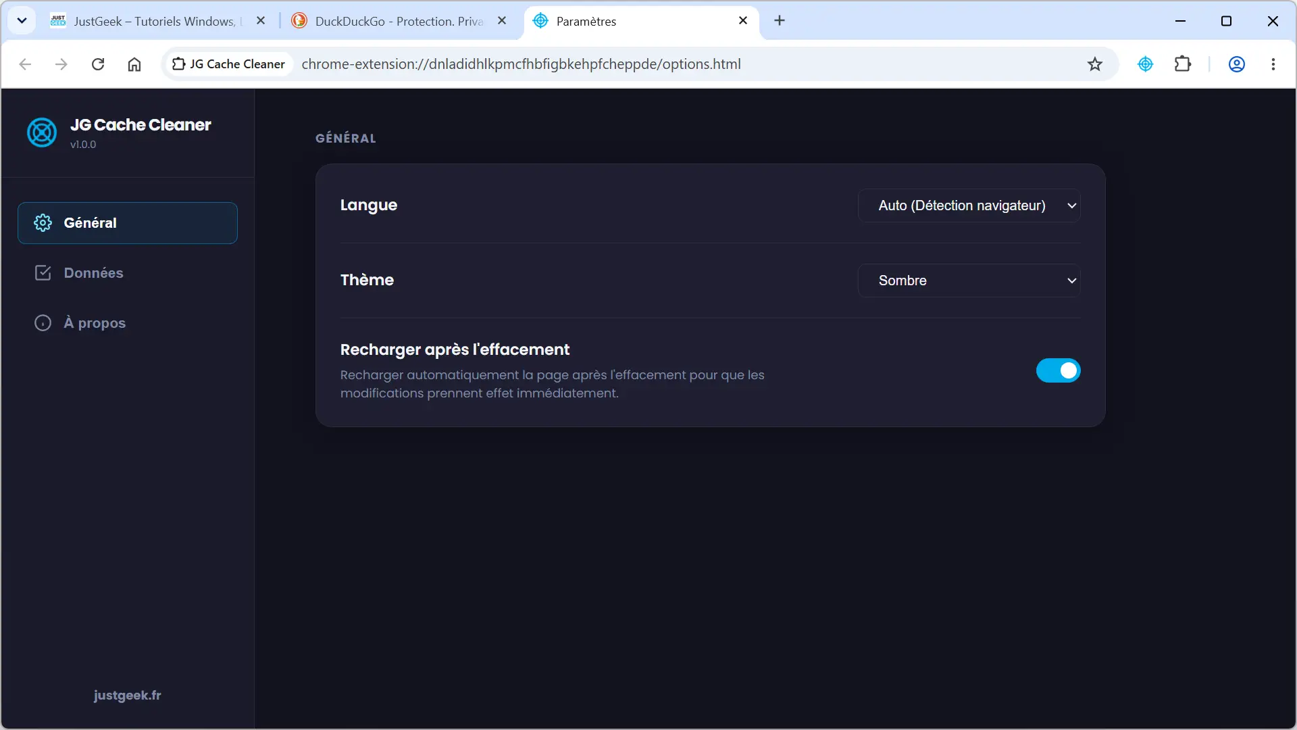Open the Général settings section
Screen dimensions: 1297x730
pyautogui.click(x=128, y=223)
